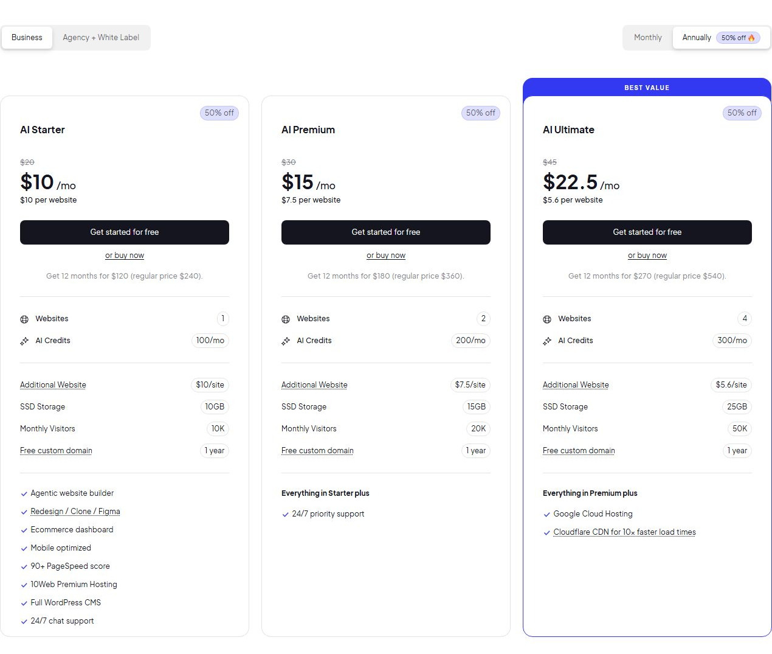772x654 pixels.
Task: Click 'or buy now' under AI Premium
Action: 386,256
